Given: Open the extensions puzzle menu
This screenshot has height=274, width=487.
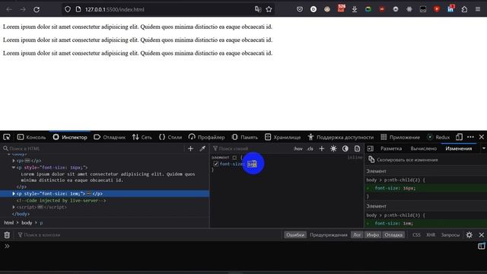Looking at the screenshot, I should coord(464,9).
